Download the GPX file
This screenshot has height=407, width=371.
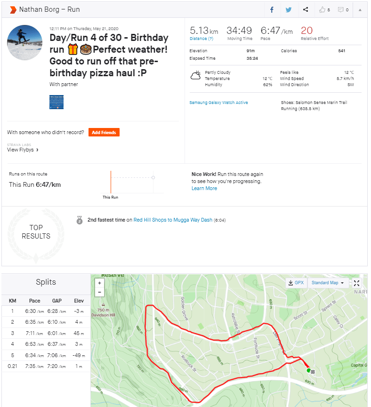click(296, 283)
